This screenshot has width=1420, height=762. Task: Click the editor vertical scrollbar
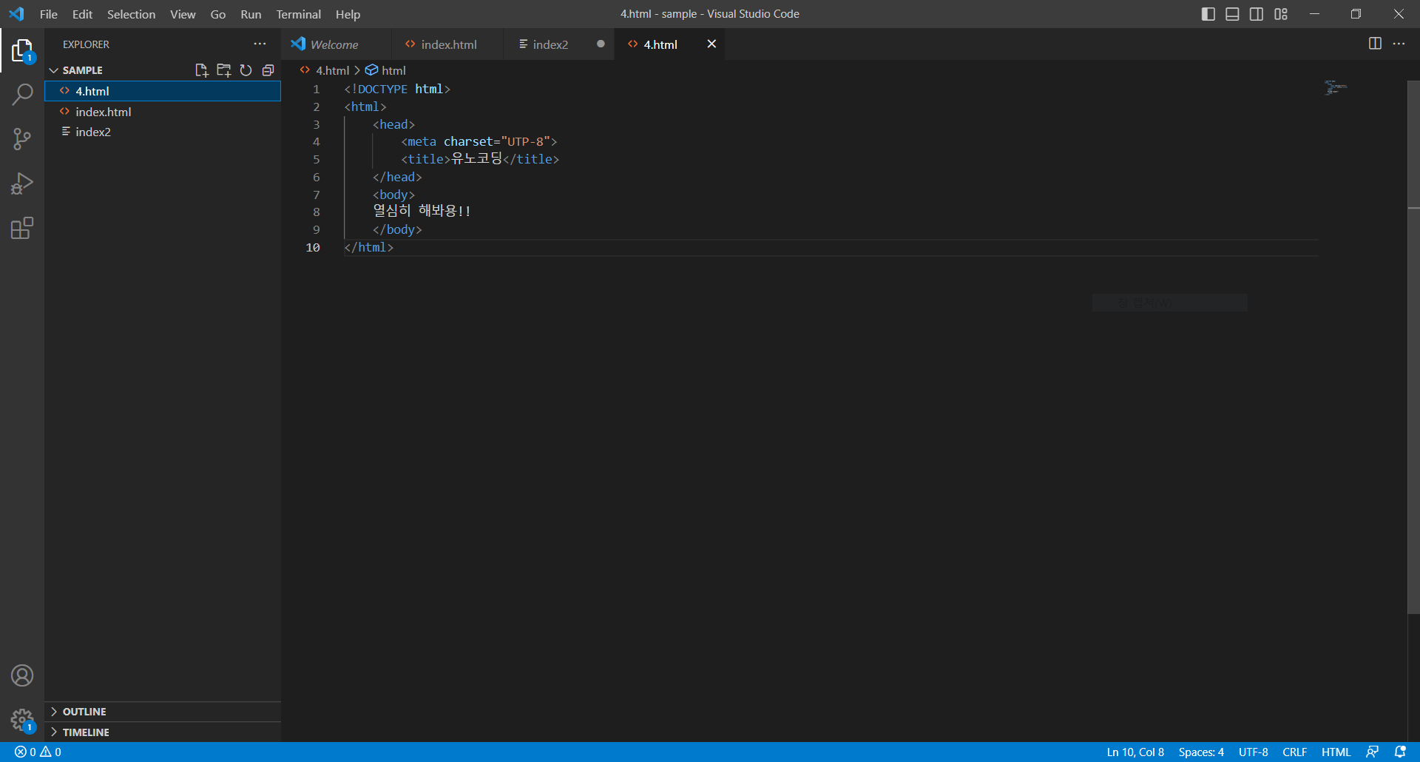(x=1413, y=348)
